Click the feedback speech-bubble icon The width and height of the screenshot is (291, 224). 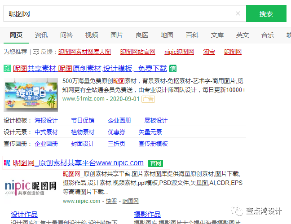(x=36, y=52)
